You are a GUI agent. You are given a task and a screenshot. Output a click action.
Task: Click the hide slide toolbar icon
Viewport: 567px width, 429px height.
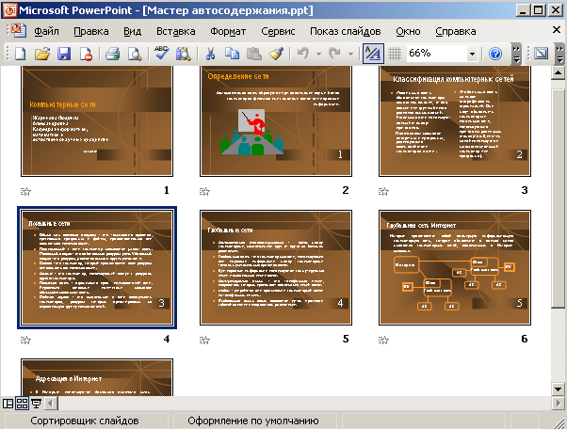tap(541, 54)
